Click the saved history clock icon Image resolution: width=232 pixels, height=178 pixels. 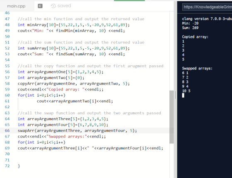point(53,6)
